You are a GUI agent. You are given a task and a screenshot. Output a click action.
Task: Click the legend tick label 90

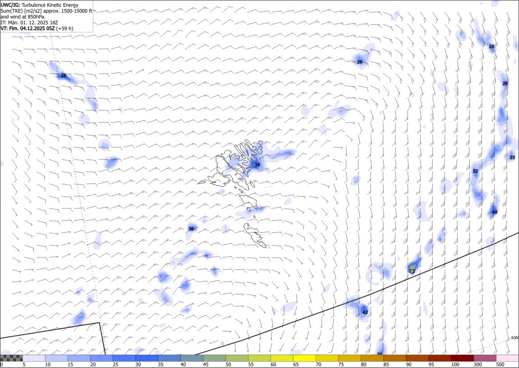[409, 364]
